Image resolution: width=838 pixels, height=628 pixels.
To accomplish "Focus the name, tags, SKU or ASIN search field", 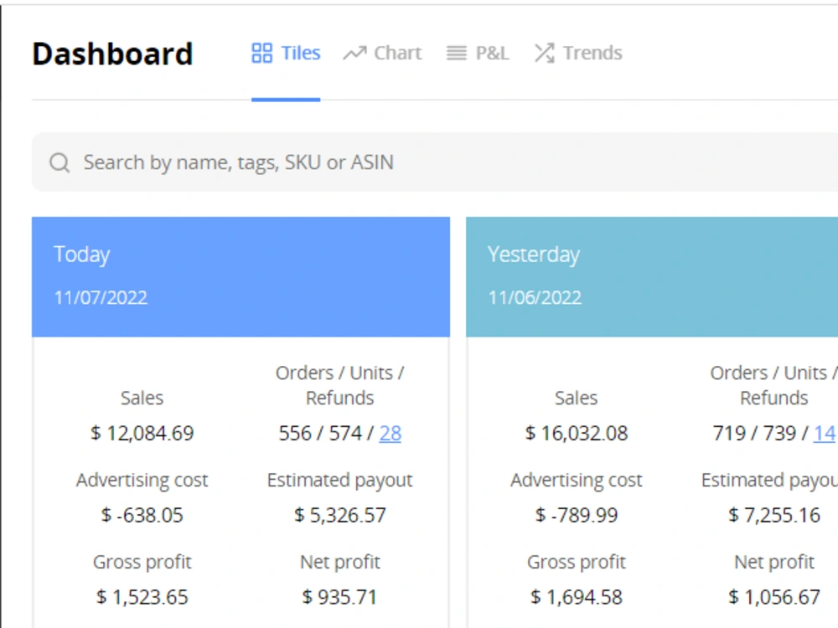I will pyautogui.click(x=435, y=162).
